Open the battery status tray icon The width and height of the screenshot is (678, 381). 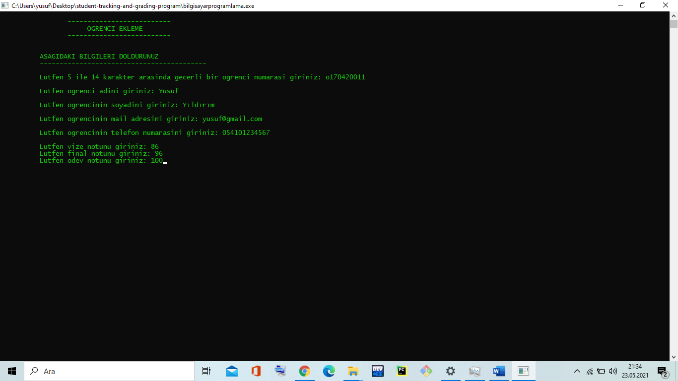601,371
